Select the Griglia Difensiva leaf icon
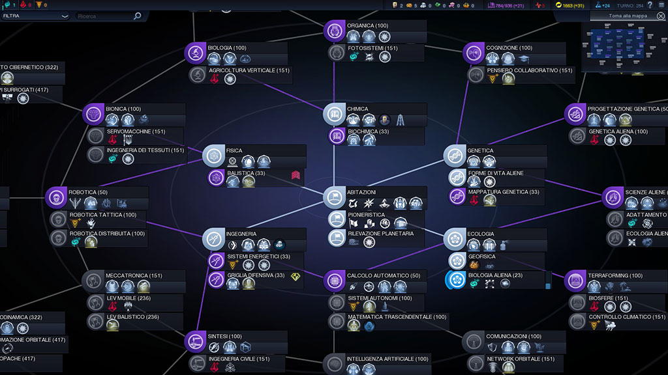 (216, 280)
